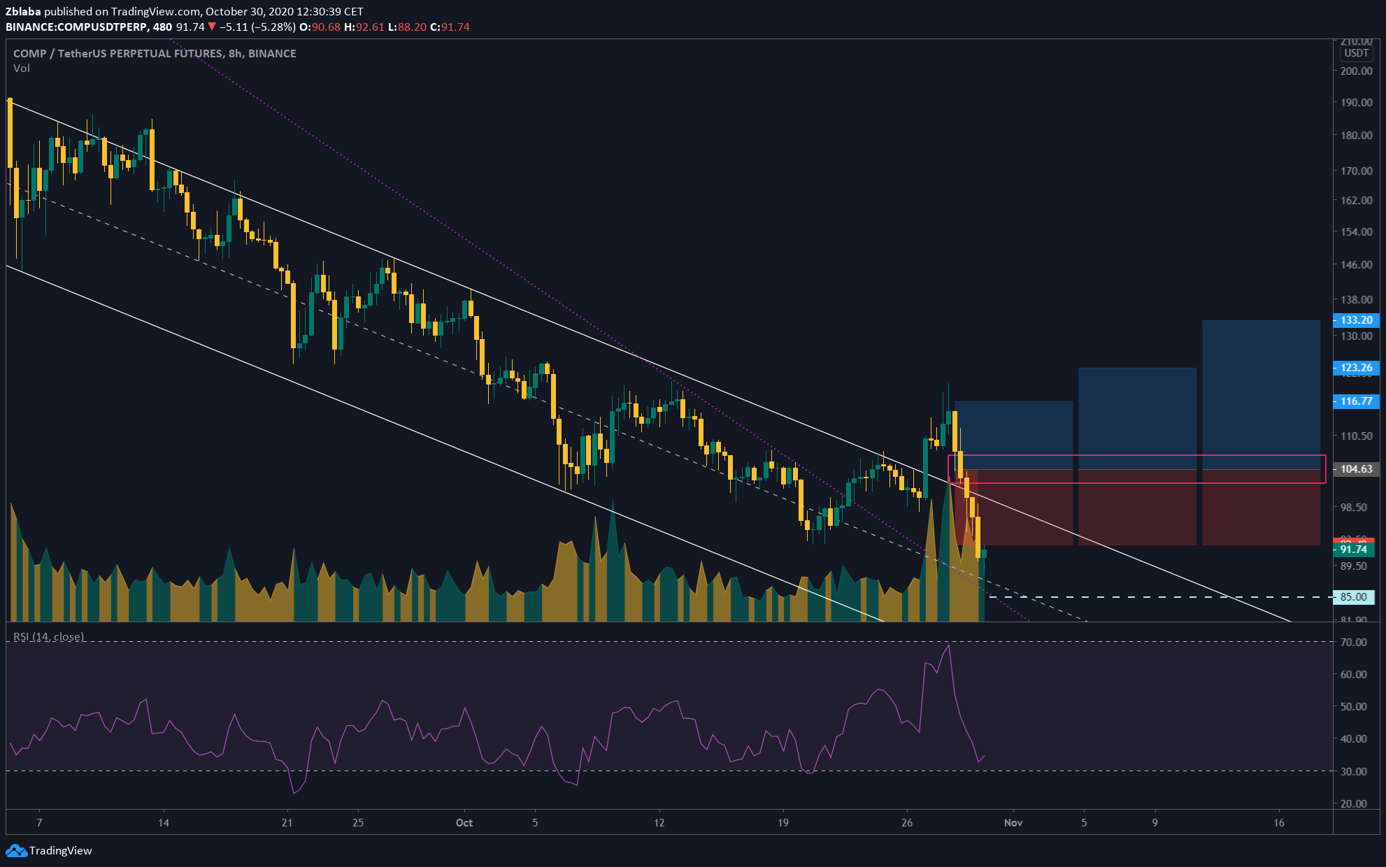Click the 154.00 price axis value

pos(1356,232)
